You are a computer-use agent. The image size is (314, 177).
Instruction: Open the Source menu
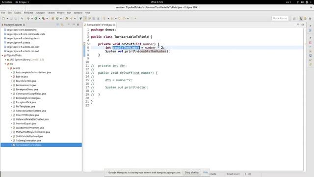click(x=18, y=13)
